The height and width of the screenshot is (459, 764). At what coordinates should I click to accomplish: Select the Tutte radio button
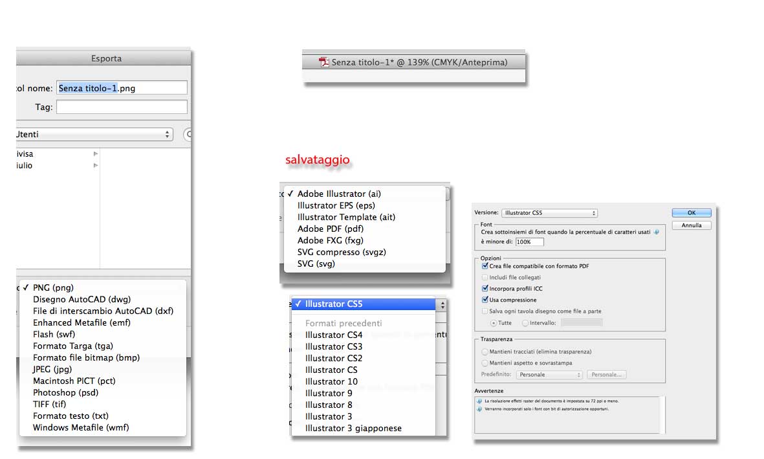tap(494, 323)
